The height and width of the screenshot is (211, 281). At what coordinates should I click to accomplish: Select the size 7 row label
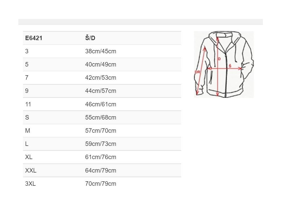pyautogui.click(x=27, y=78)
